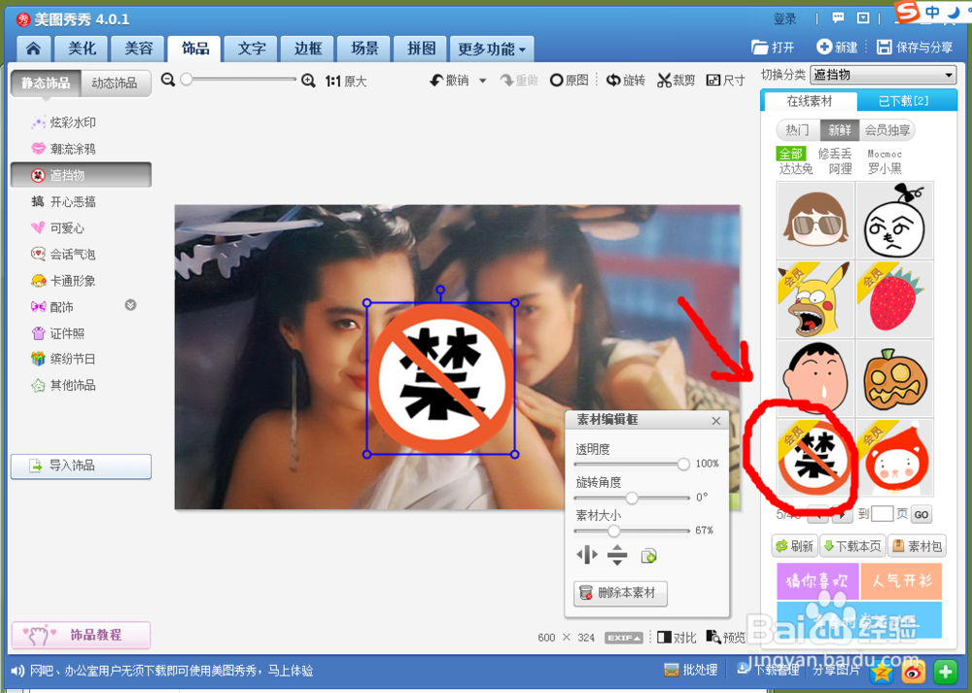Click the 旋转 rotate tool
The height and width of the screenshot is (693, 972).
coord(625,81)
